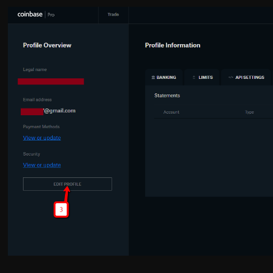Click the bank building icon in BANKING tab
The width and height of the screenshot is (273, 273).
(x=153, y=77)
